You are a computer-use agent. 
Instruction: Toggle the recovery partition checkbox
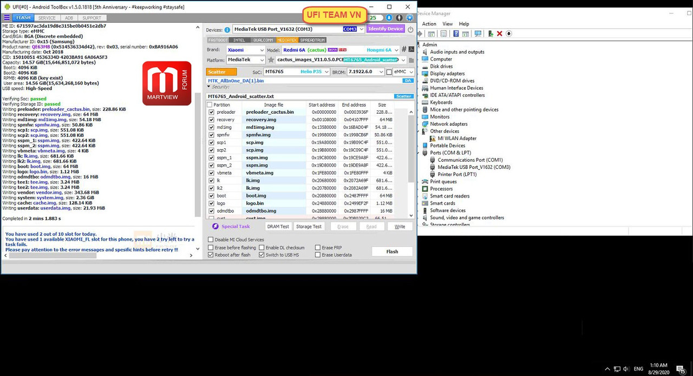pyautogui.click(x=211, y=120)
